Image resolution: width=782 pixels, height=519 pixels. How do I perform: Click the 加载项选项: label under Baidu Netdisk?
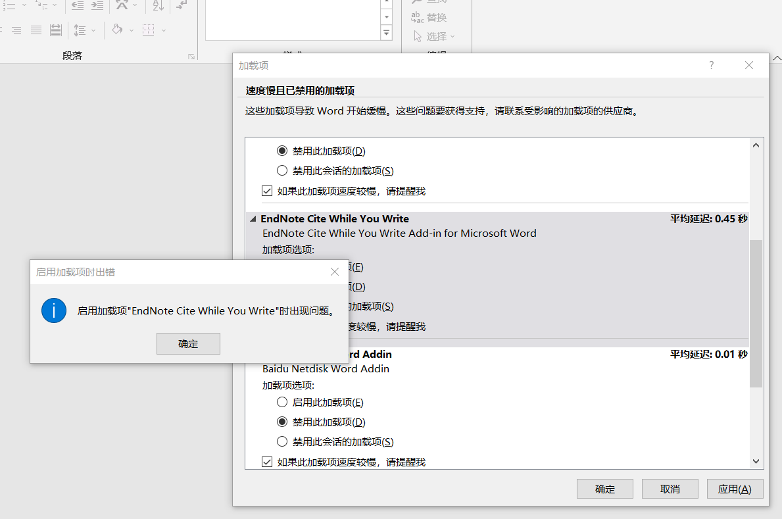tap(288, 385)
